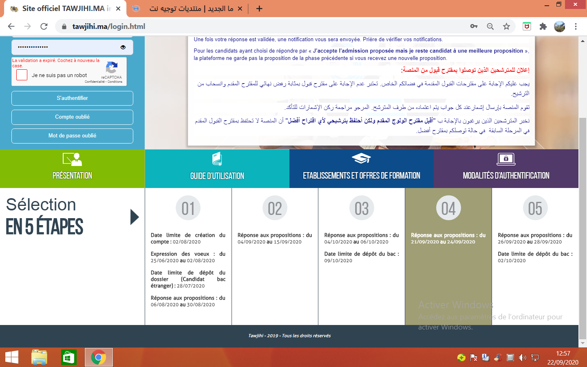Image resolution: width=587 pixels, height=367 pixels.
Task: Click inside the password input field
Action: coord(65,47)
